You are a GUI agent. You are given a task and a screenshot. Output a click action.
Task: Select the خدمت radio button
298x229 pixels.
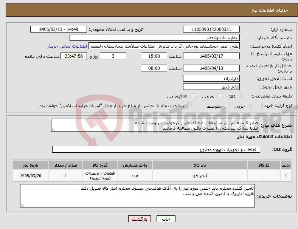click(x=220, y=96)
